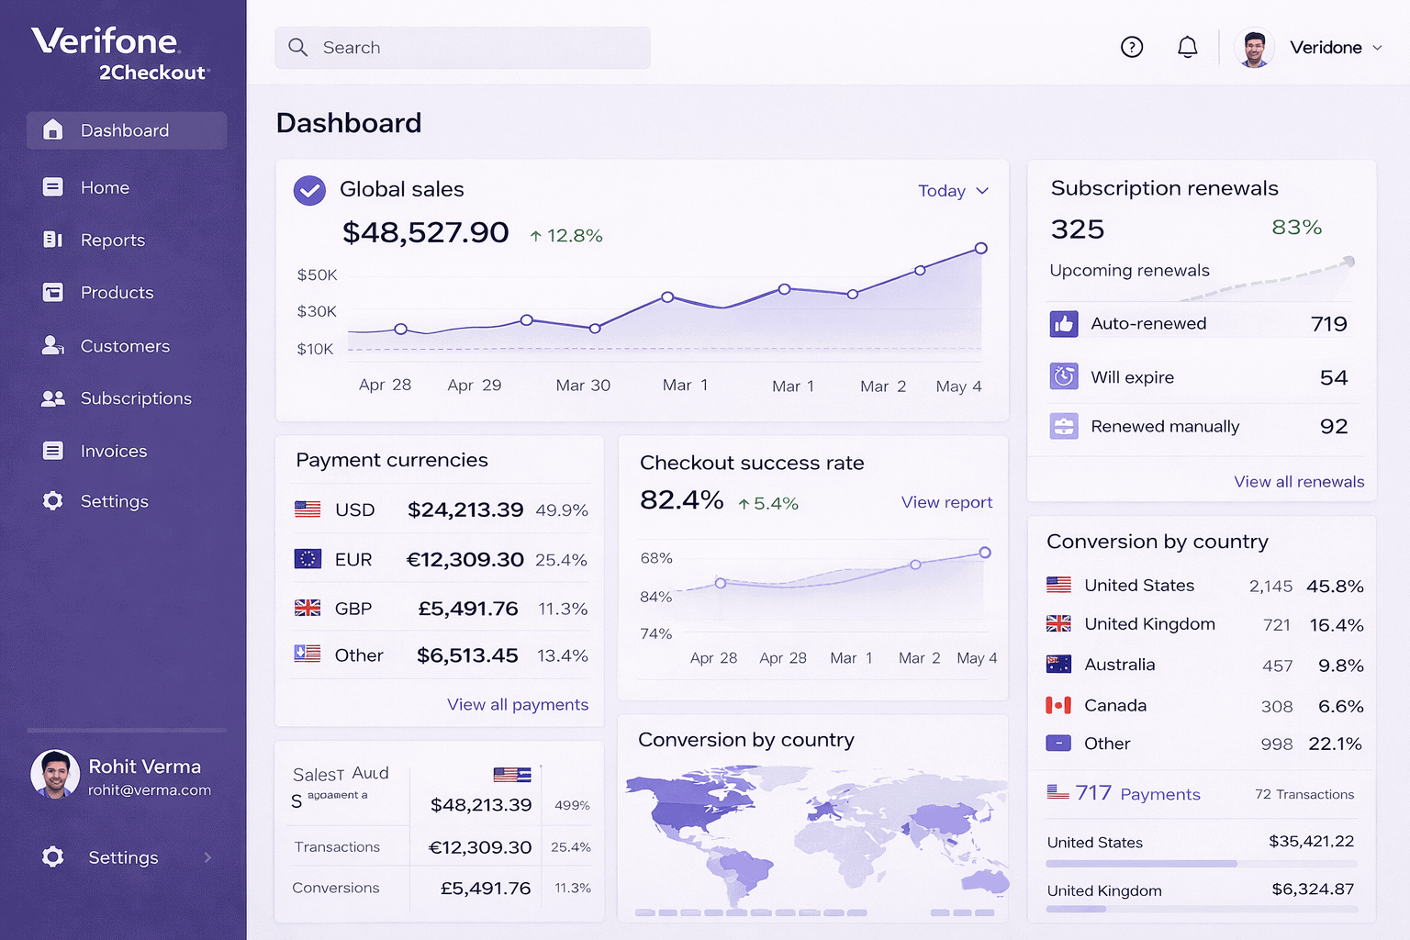This screenshot has height=940, width=1410.
Task: Click the Renewed manually briefcase icon
Action: (x=1064, y=426)
